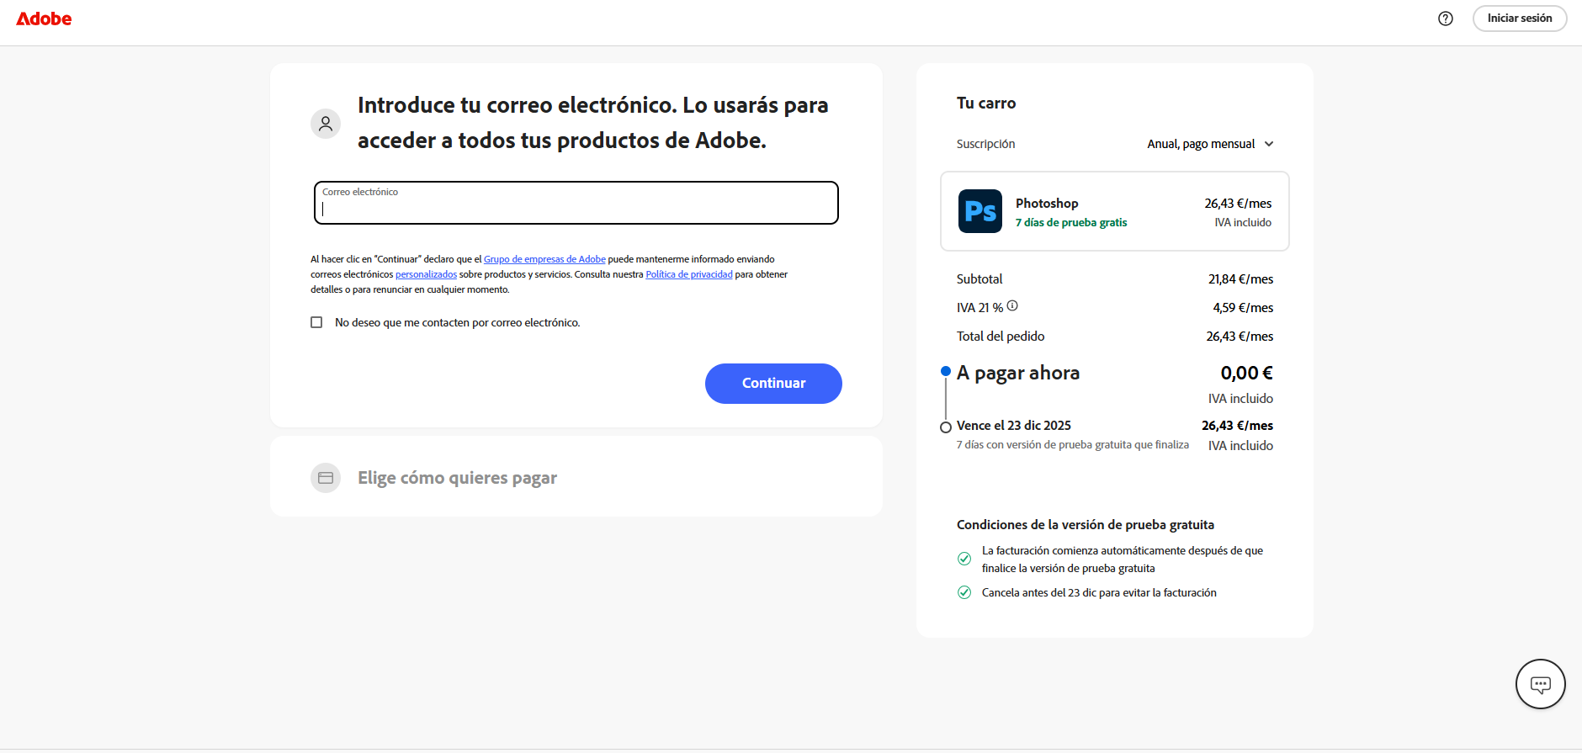The height and width of the screenshot is (753, 1582).
Task: Click the 'Iniciar sesión' button
Action: tap(1519, 19)
